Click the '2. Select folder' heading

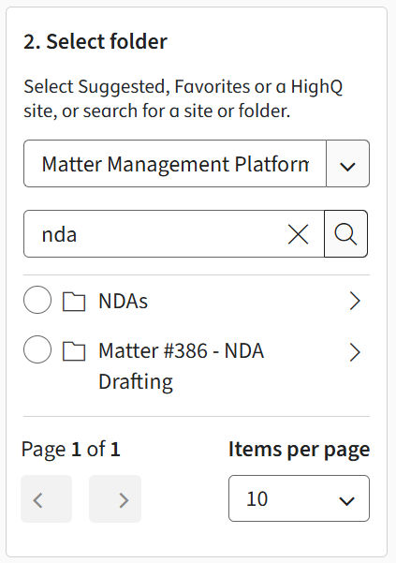point(95,41)
